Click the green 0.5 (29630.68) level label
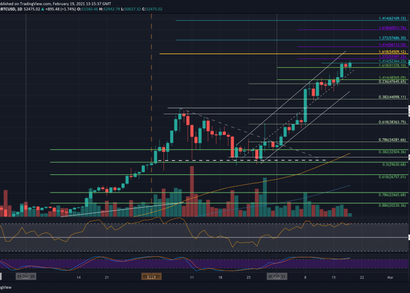Viewport: 410px width, 293px height. point(395,163)
